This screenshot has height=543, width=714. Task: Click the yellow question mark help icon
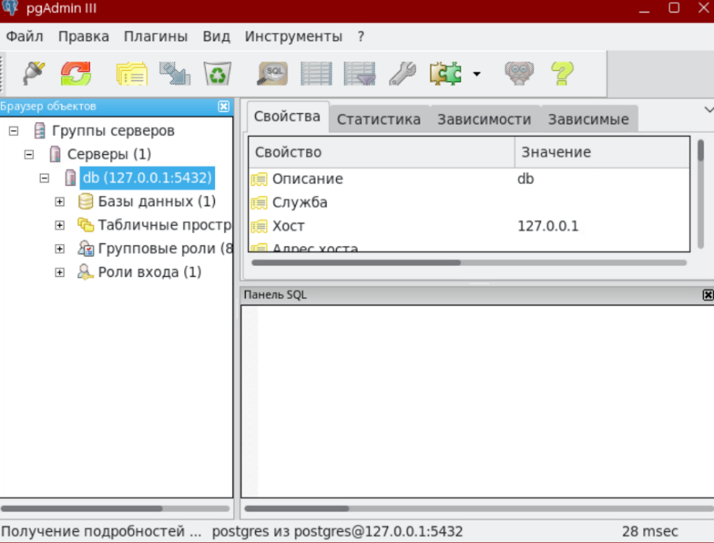coord(562,73)
